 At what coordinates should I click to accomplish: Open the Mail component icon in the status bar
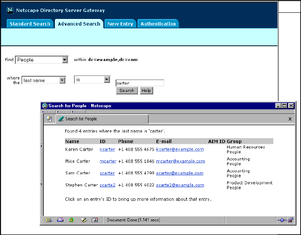pos(60,220)
